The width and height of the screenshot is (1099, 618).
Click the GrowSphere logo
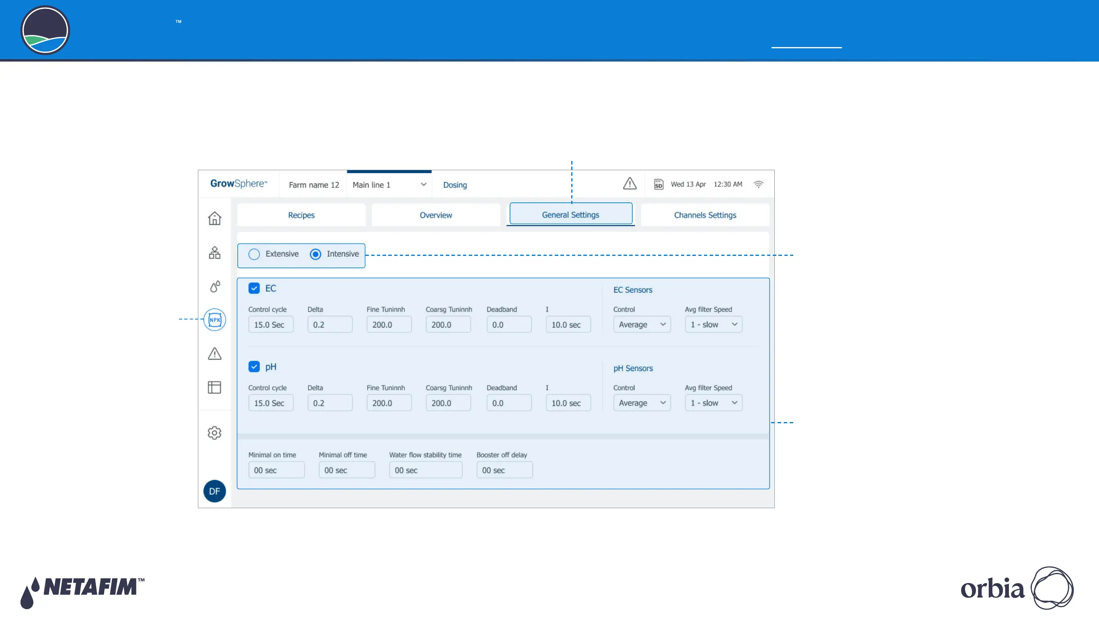[239, 183]
